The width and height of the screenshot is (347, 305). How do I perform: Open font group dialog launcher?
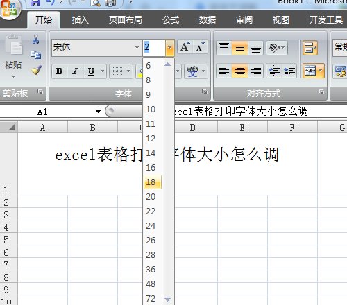point(205,91)
